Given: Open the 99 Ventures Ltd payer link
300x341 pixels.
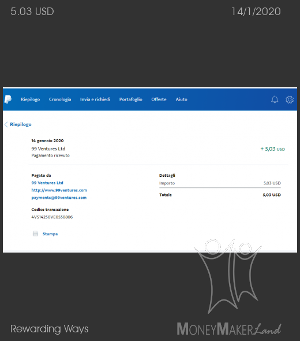Looking at the screenshot, I should pyautogui.click(x=47, y=183).
